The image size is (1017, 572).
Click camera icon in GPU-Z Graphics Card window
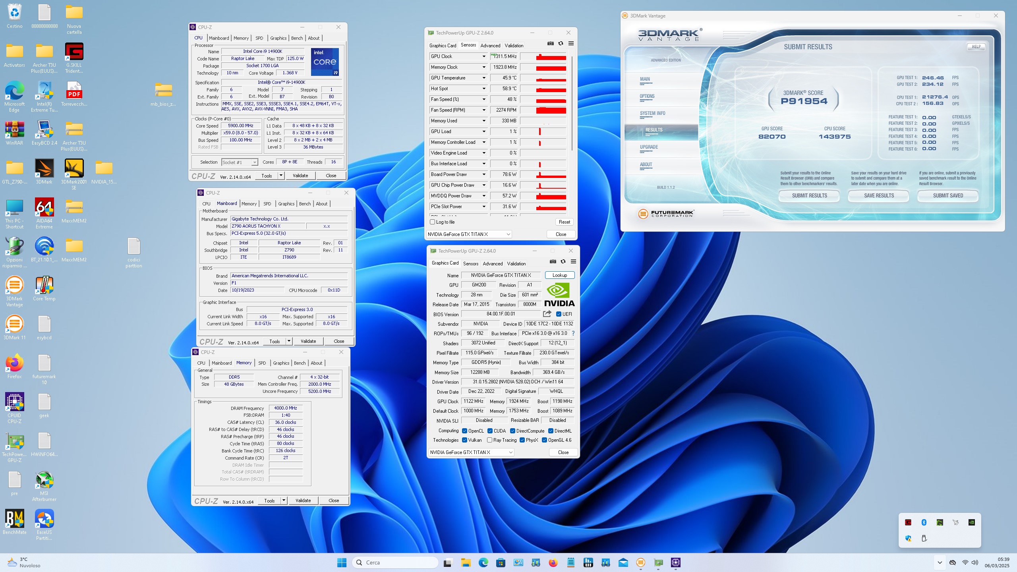pyautogui.click(x=553, y=262)
